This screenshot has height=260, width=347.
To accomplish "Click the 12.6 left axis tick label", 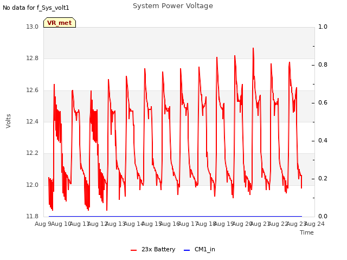I will (x=32, y=90).
